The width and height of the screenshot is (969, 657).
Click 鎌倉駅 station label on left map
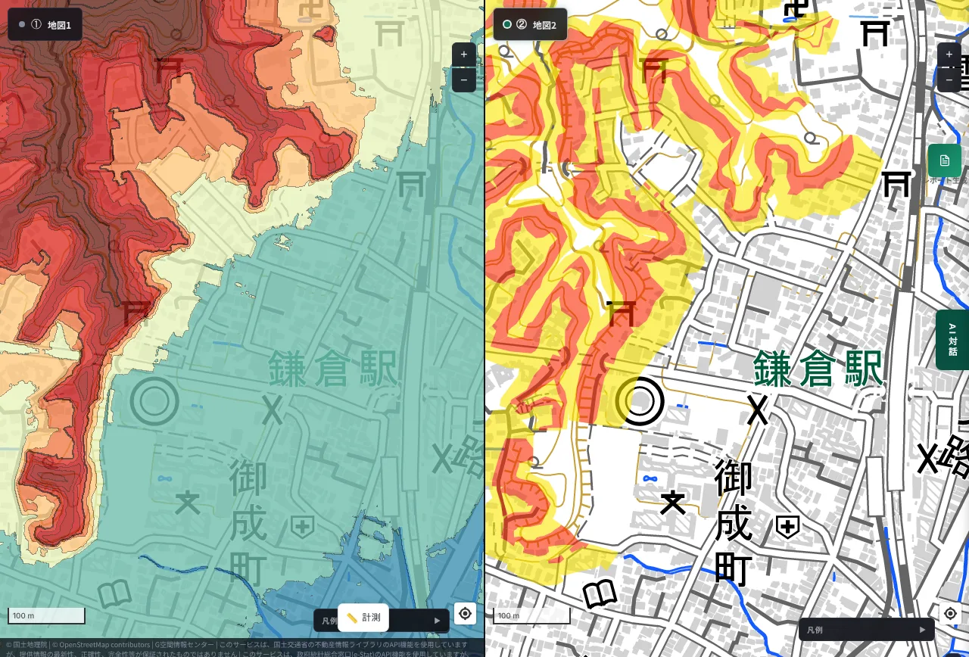click(333, 370)
